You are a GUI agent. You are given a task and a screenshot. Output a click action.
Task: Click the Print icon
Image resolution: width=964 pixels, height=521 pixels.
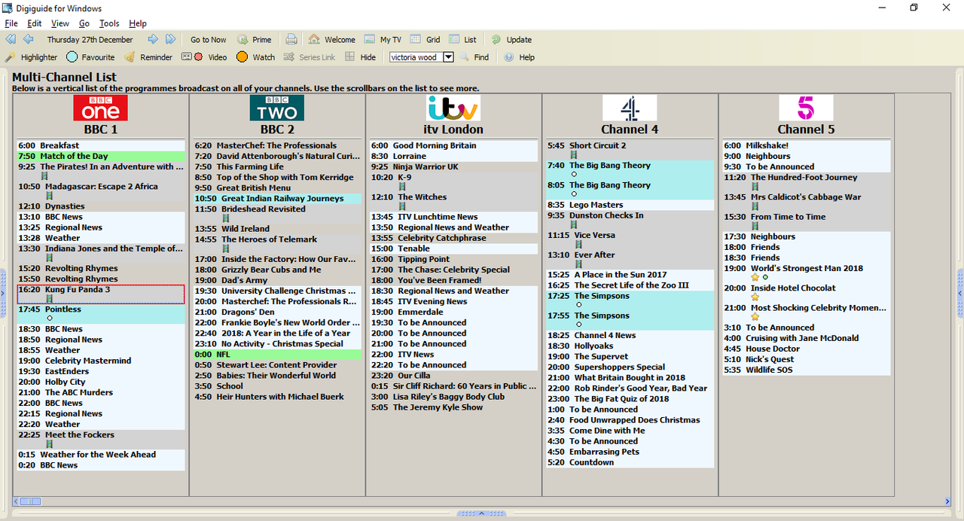pos(291,39)
